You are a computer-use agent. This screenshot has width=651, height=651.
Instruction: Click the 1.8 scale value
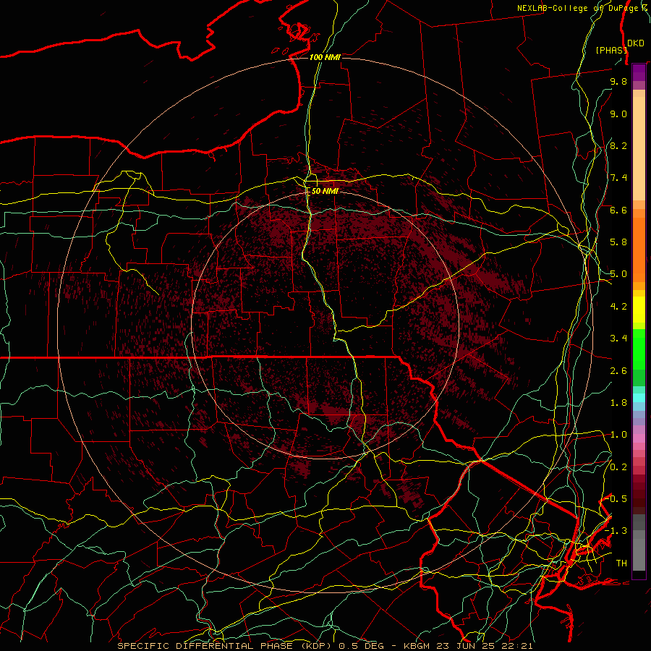pos(618,403)
